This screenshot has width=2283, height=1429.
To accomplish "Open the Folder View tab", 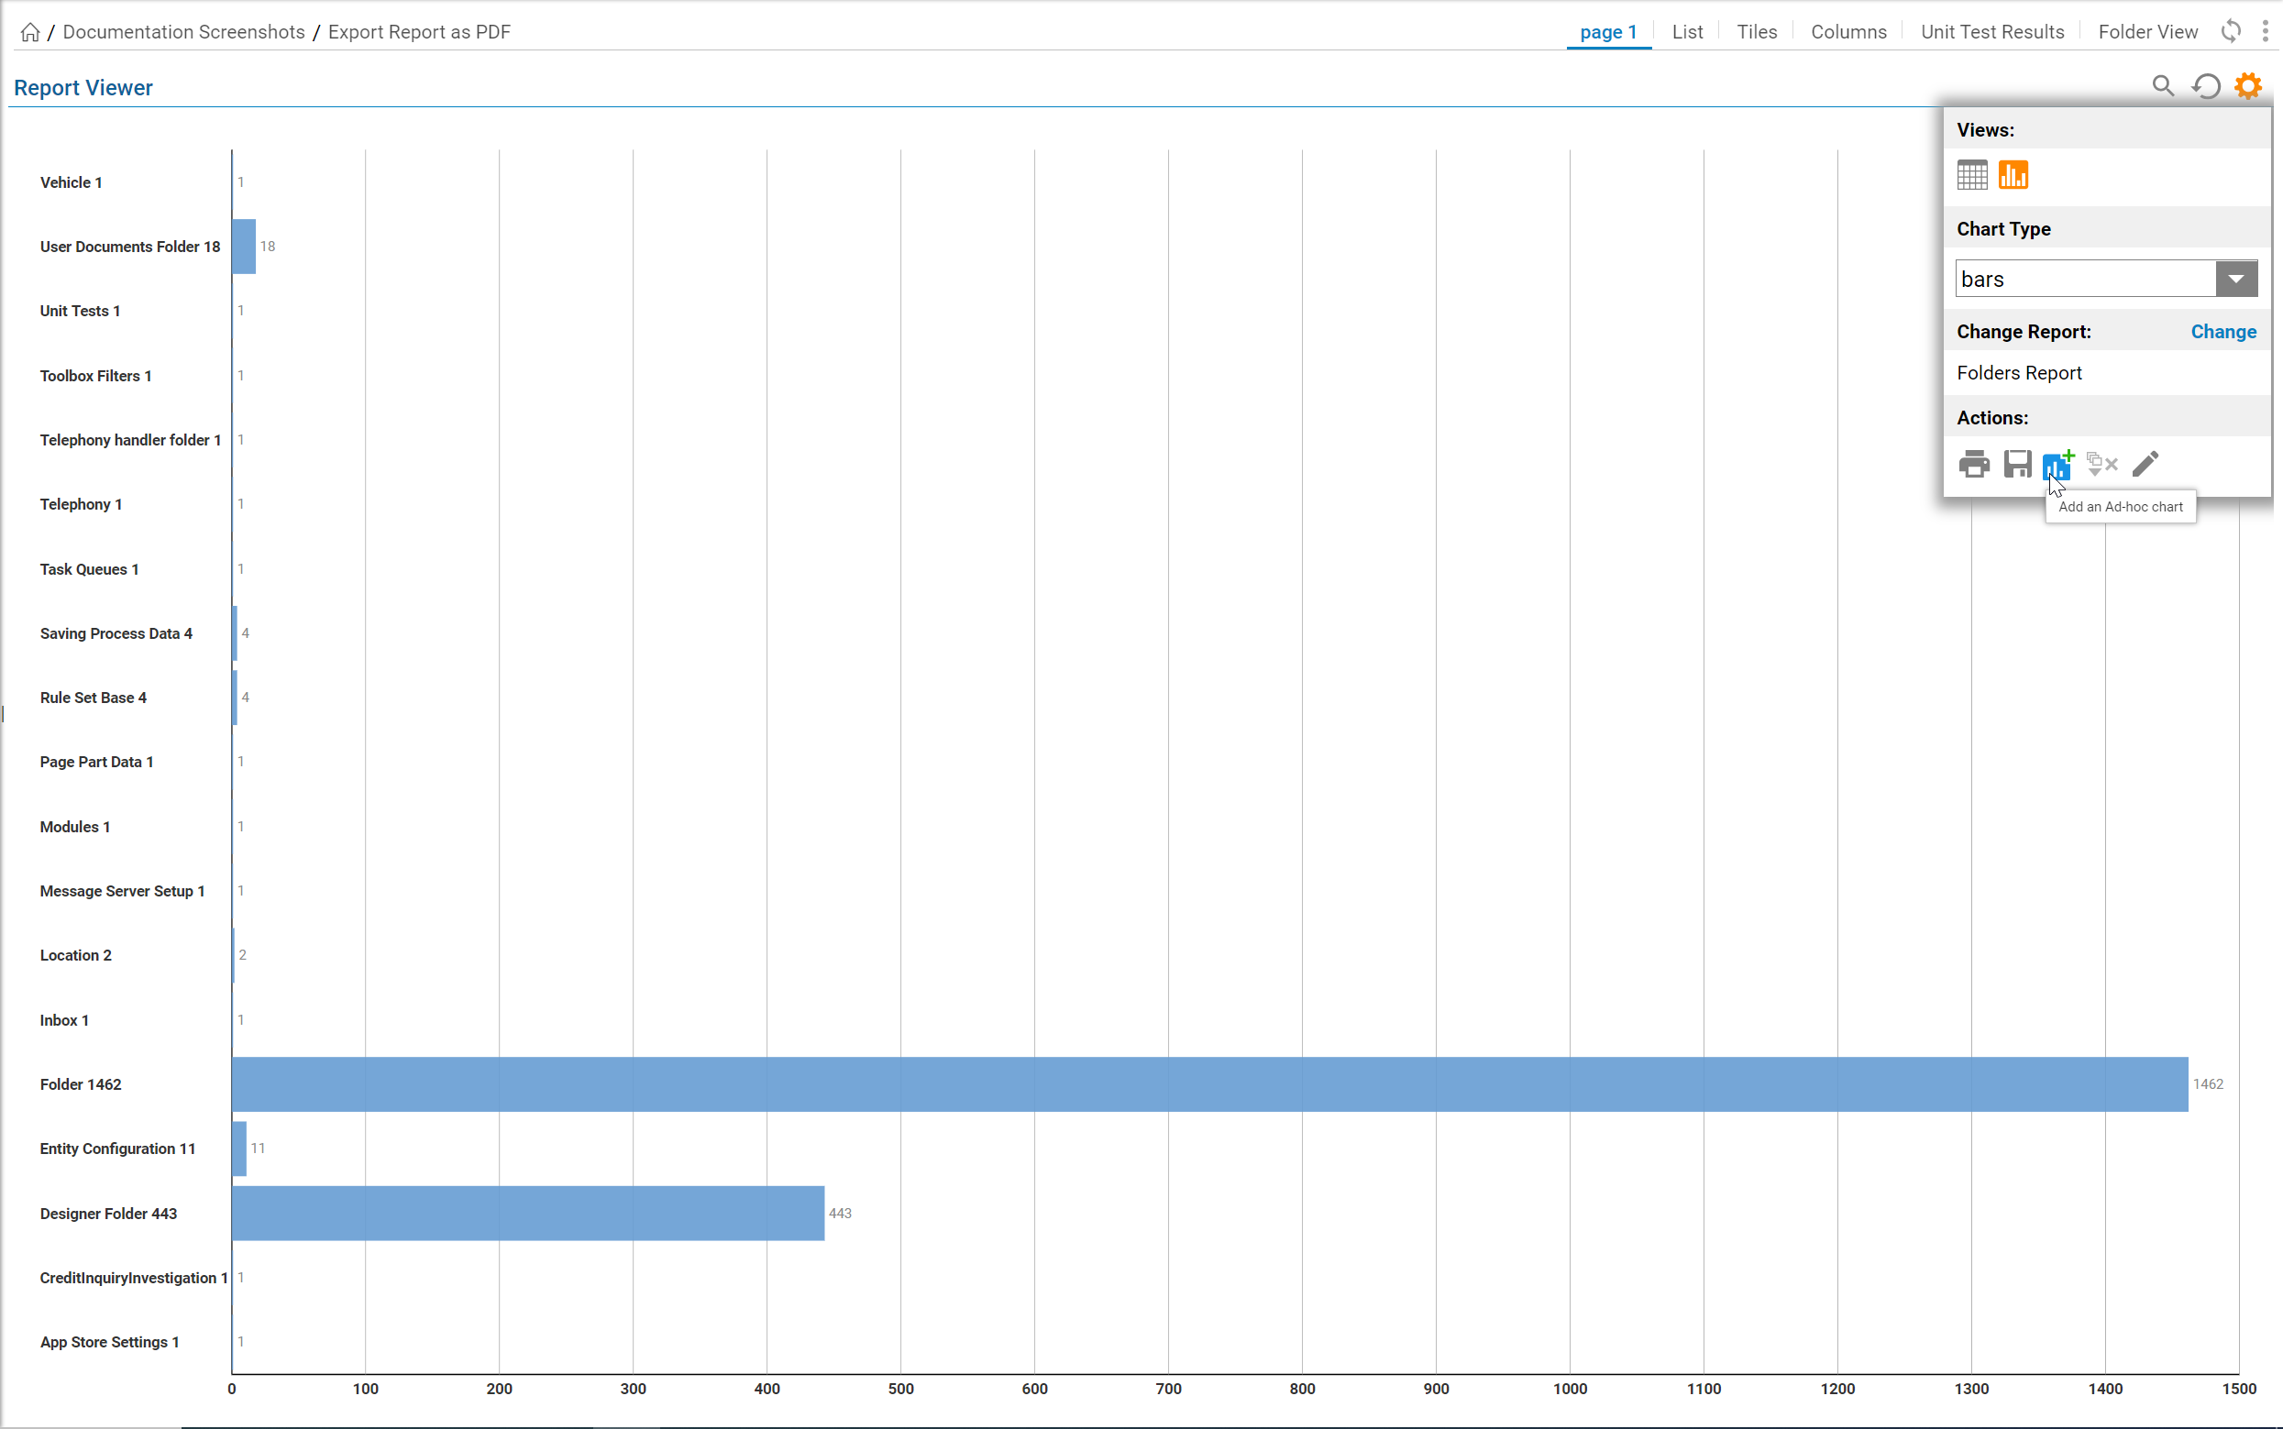I will pos(2148,31).
